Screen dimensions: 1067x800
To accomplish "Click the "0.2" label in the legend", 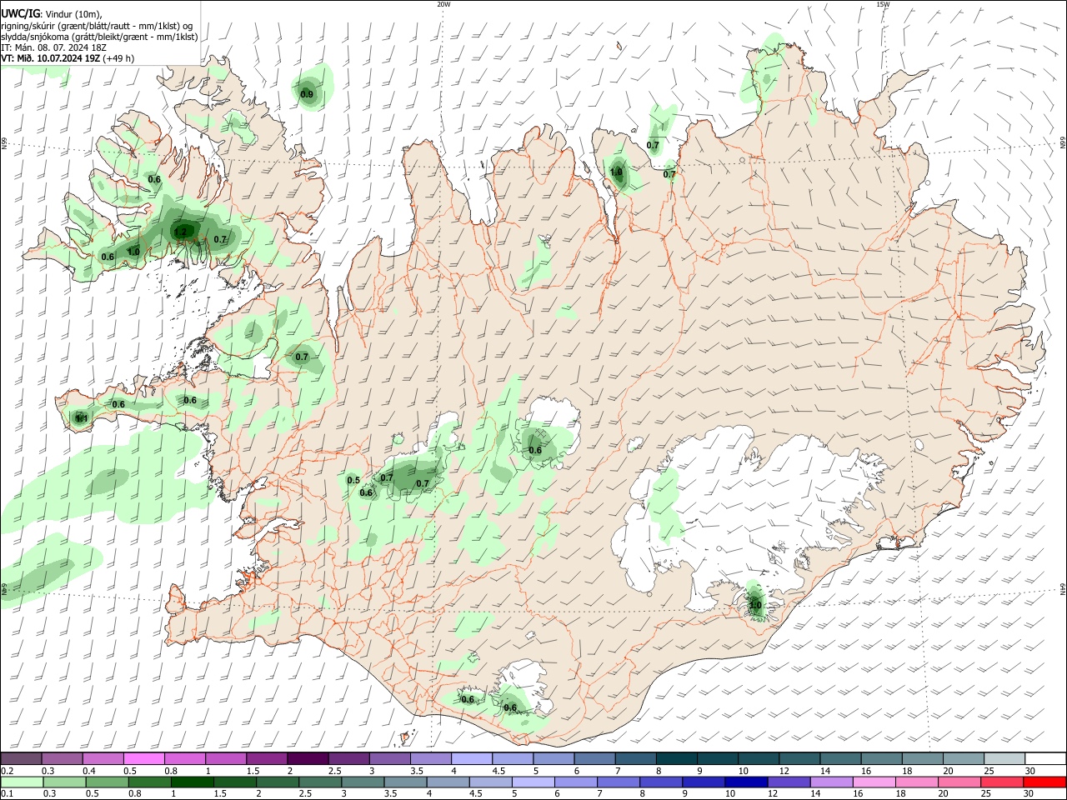I will point(7,771).
